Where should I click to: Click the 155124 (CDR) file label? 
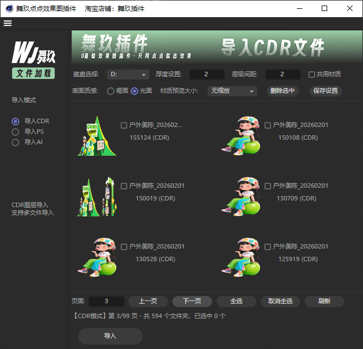click(x=149, y=138)
